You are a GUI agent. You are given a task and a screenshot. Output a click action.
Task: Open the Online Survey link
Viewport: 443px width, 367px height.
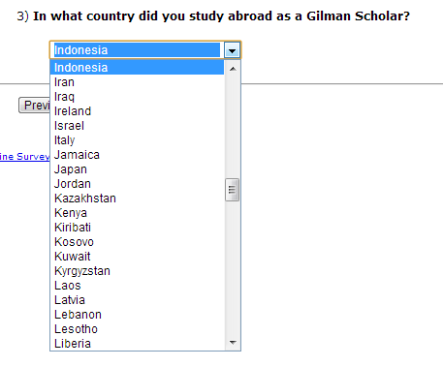click(25, 157)
